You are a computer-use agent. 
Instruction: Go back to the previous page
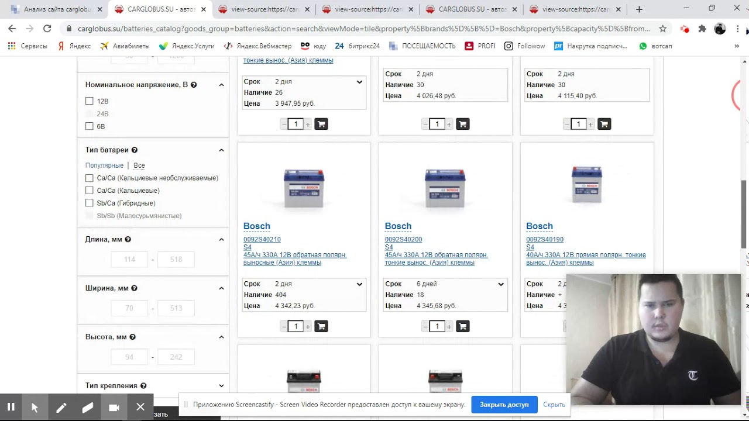click(12, 29)
